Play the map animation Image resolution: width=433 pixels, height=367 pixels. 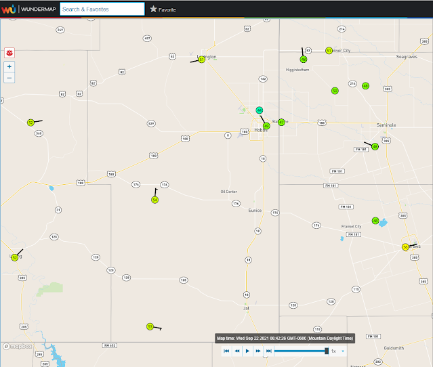(x=247, y=351)
